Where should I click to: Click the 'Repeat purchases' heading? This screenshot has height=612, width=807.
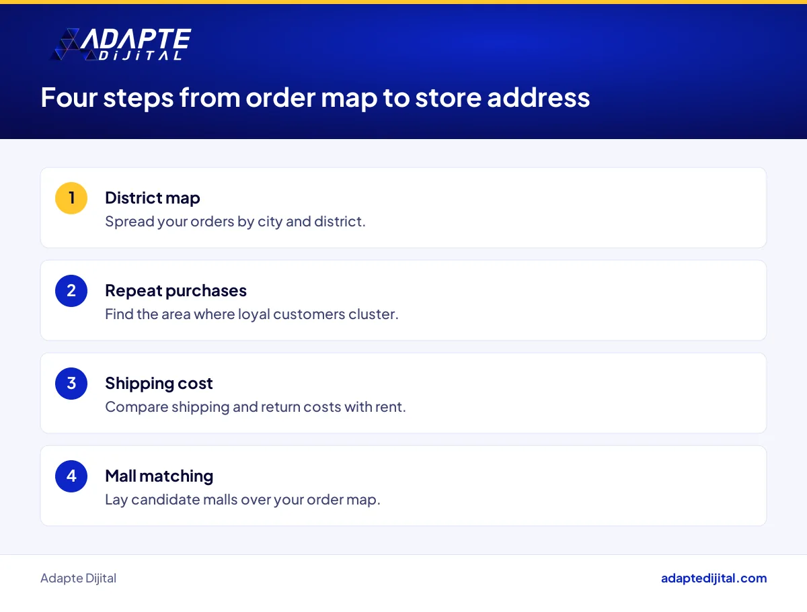[x=176, y=291]
